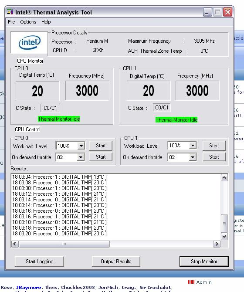Start CPU 1 on demand throttle
This screenshot has width=244, height=292.
pos(214,157)
